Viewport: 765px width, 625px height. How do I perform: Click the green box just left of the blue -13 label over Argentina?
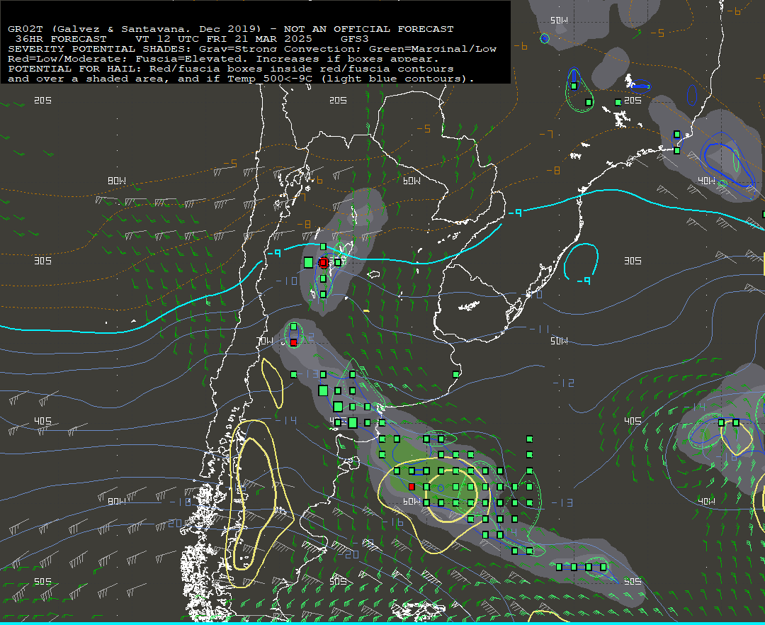pyautogui.click(x=294, y=375)
